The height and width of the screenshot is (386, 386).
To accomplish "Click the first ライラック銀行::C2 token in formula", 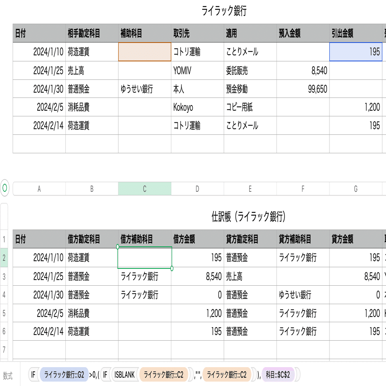I will coord(163,375).
